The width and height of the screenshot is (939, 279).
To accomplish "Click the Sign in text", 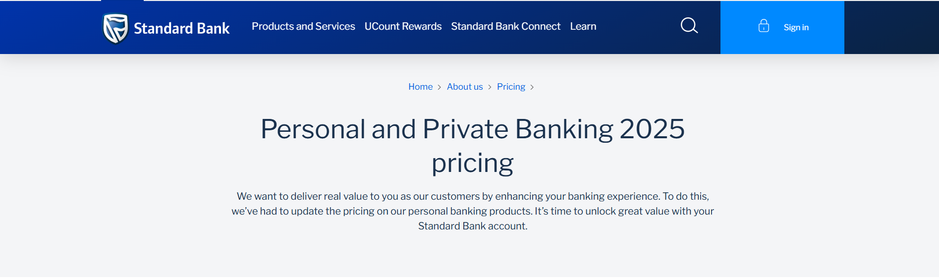I will 796,28.
